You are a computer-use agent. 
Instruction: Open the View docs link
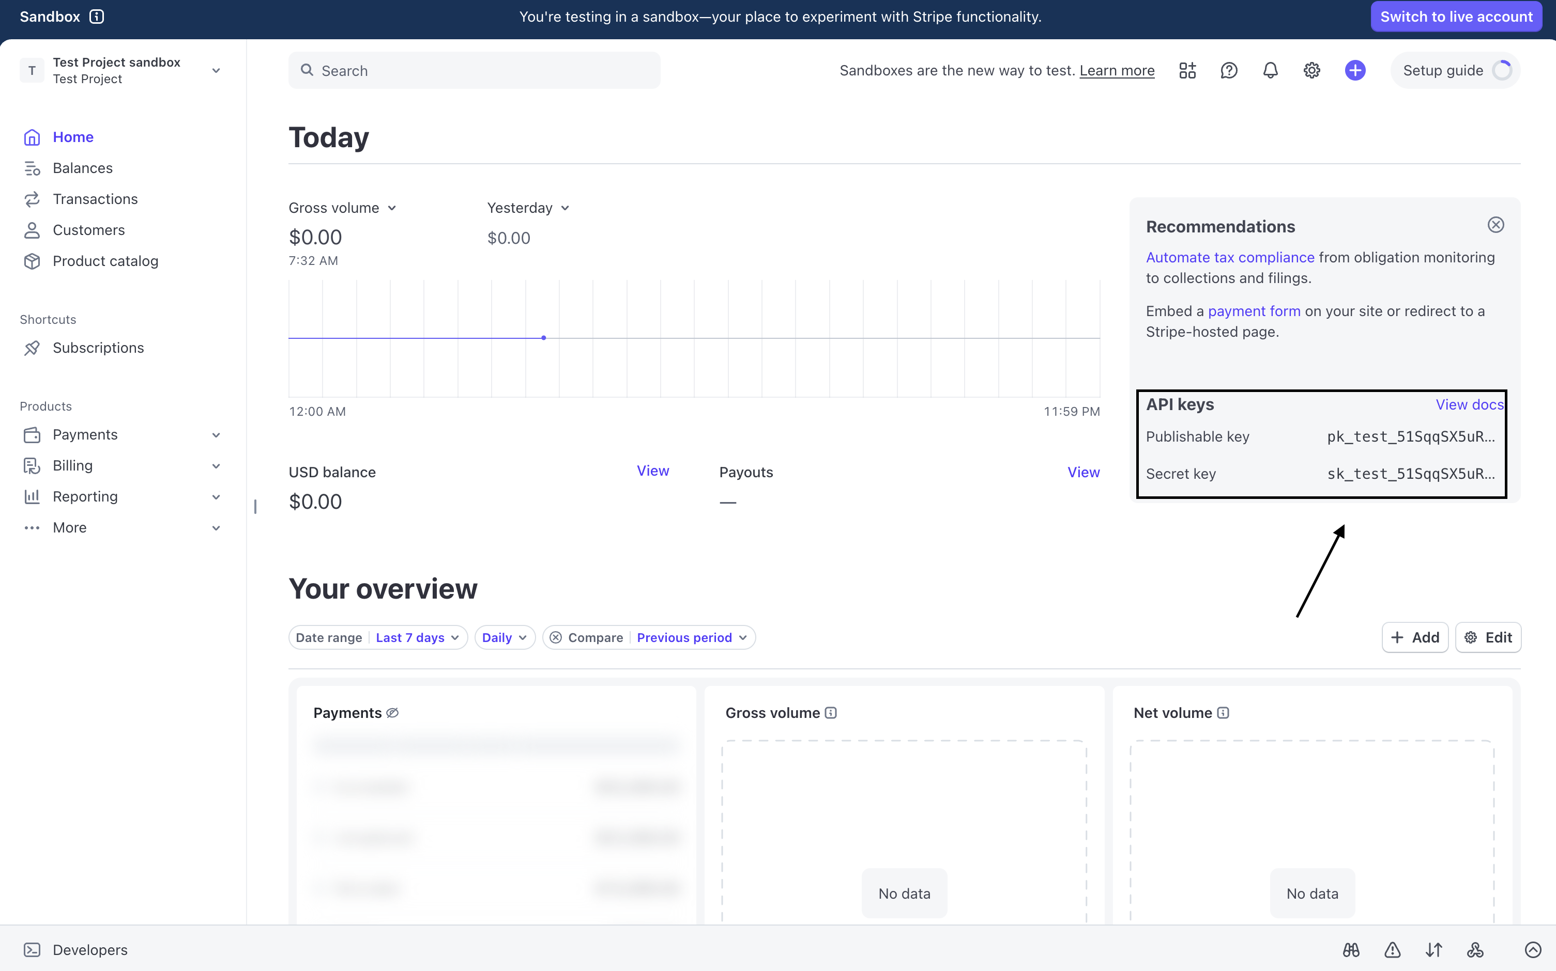coord(1469,404)
